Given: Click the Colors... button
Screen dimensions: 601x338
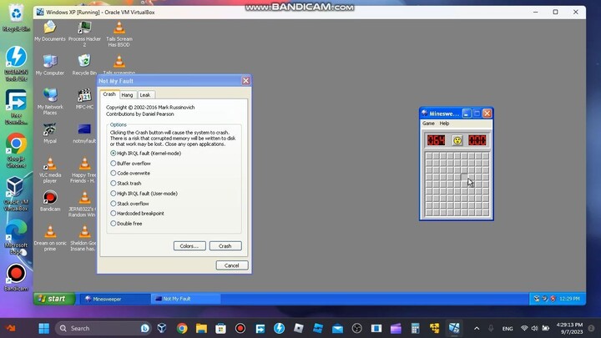Looking at the screenshot, I should point(189,246).
